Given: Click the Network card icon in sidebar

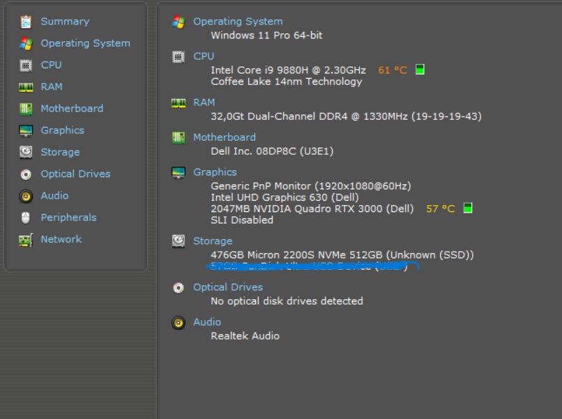Looking at the screenshot, I should point(26,240).
